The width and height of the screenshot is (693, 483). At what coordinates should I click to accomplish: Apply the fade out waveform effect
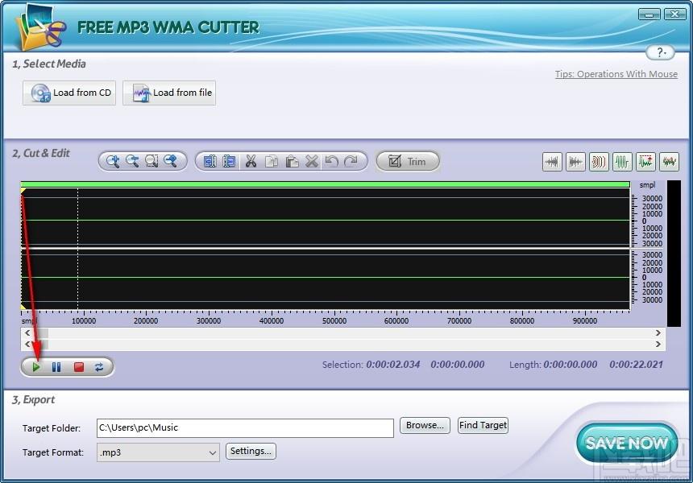(x=575, y=162)
